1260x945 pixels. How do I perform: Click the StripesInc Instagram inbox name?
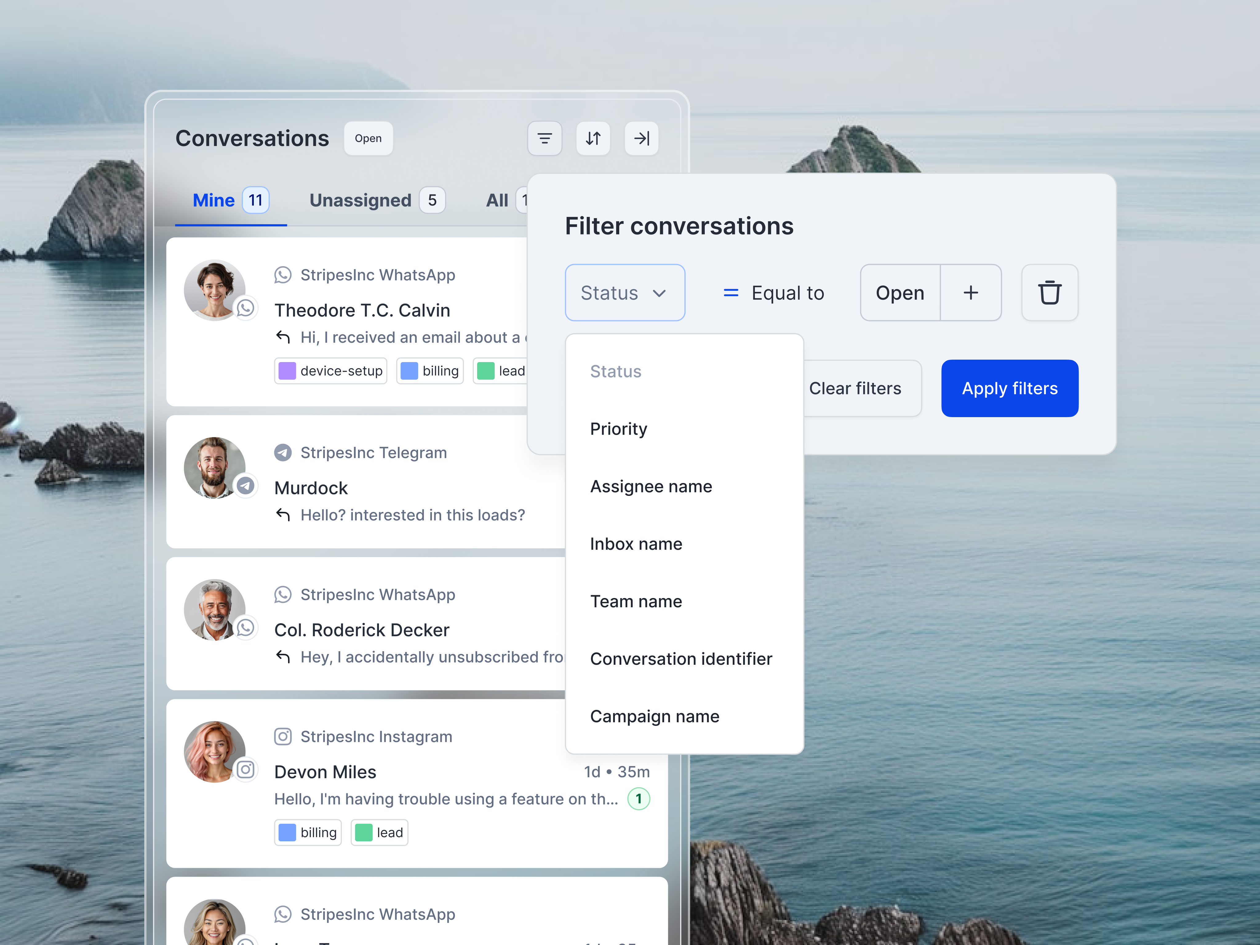click(x=377, y=736)
